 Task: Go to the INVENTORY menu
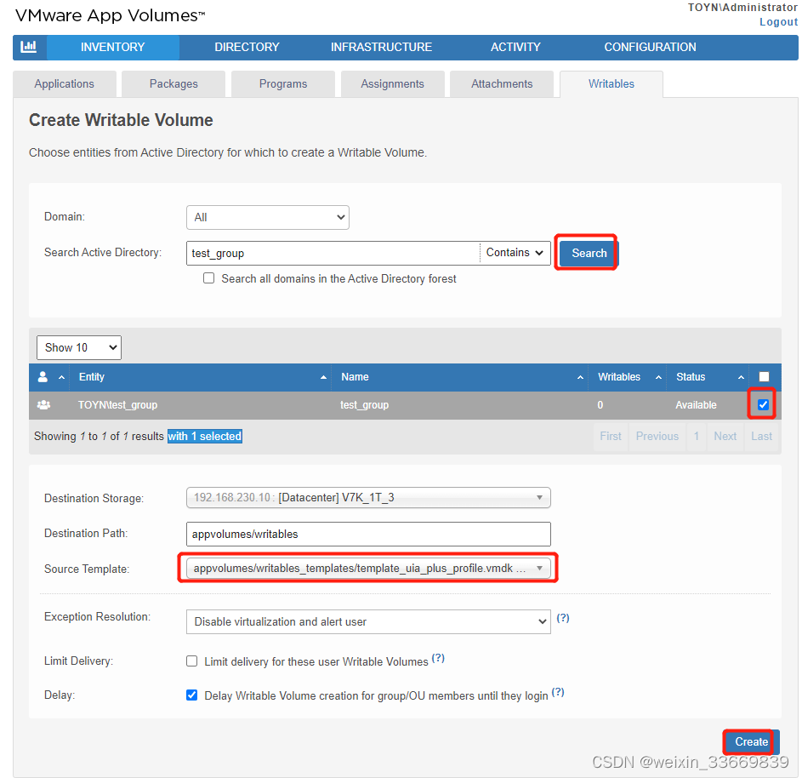[112, 47]
